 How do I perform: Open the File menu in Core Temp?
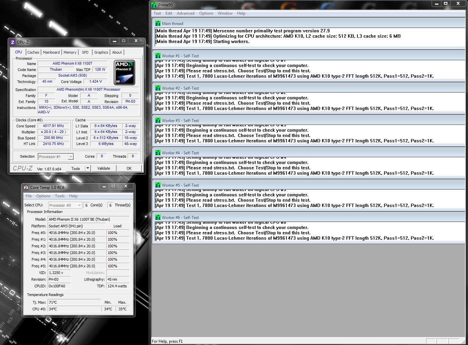click(29, 196)
